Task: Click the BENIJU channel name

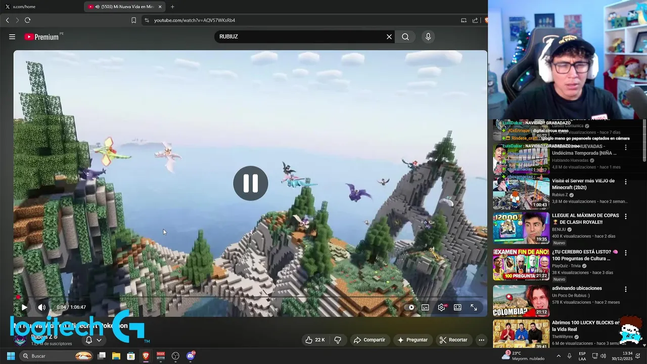Action: coord(560,229)
